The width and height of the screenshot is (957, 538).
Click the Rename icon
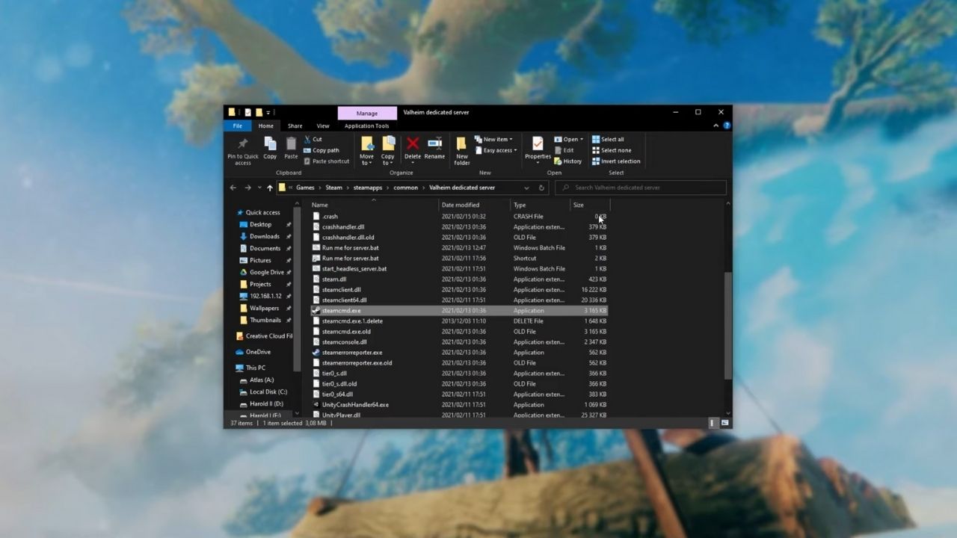[x=434, y=146]
